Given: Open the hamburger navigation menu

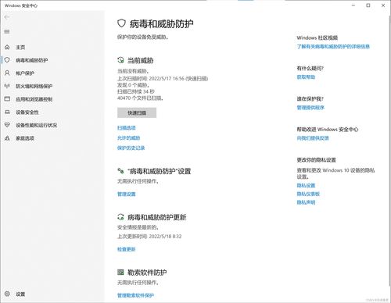Looking at the screenshot, I should click(7, 31).
